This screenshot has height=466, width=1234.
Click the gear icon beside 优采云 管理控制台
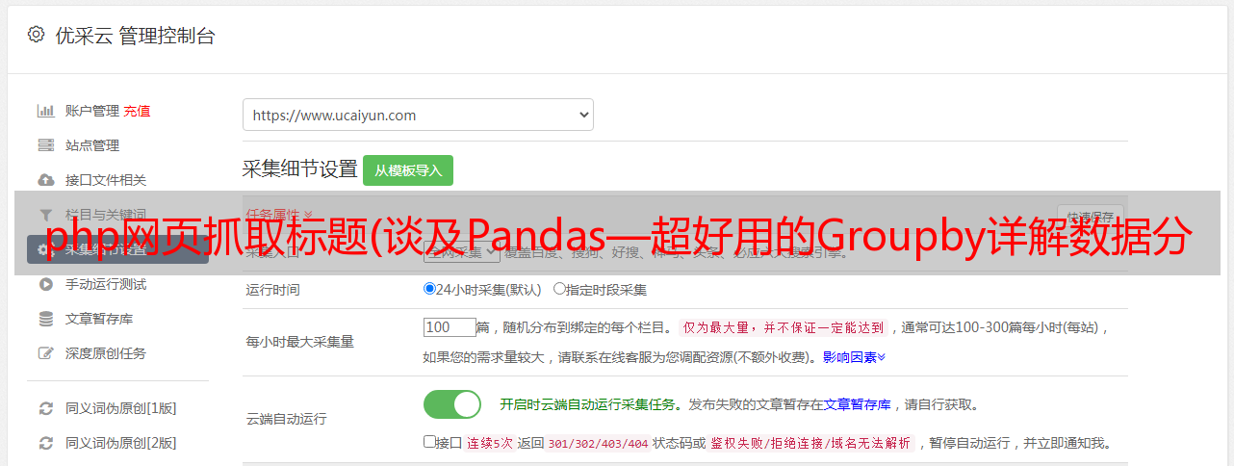pos(36,35)
